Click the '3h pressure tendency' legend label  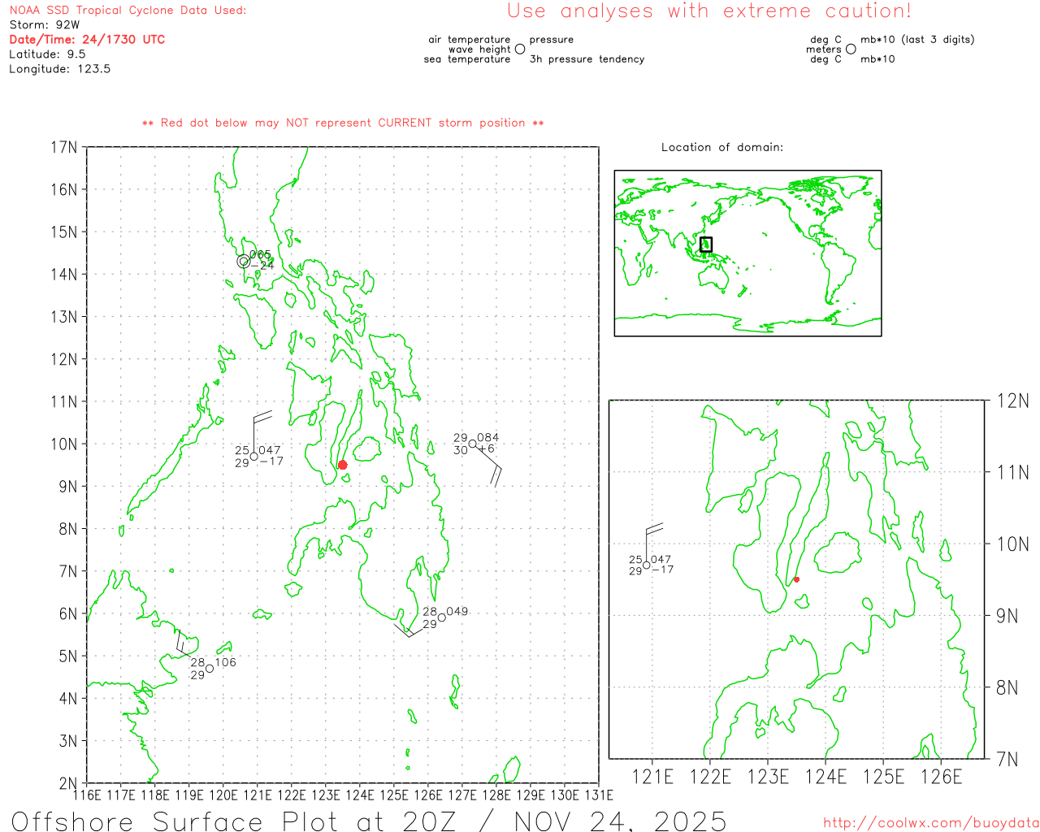[587, 59]
